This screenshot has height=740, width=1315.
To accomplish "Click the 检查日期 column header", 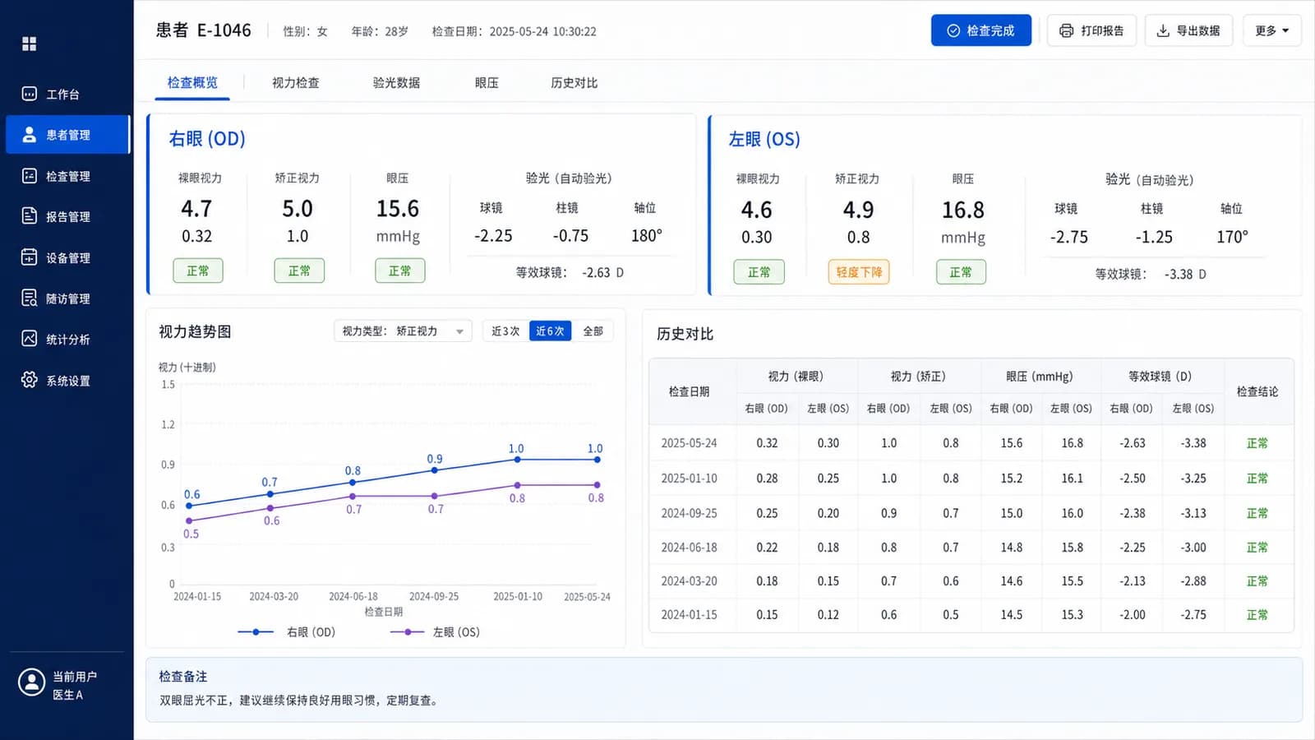I will pos(689,391).
